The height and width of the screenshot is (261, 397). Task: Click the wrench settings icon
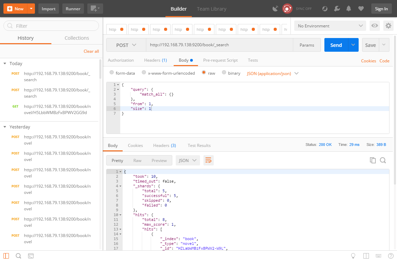[x=337, y=9]
